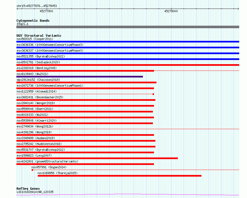This screenshot has width=247, height=198.
Task: Open nsv6024333 (Wu2021) variant
Action: [x=32, y=115]
